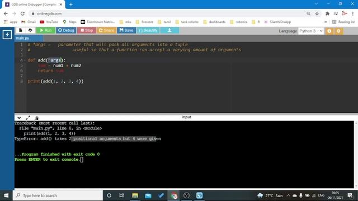Open the Chrome three-dot menu
This screenshot has height=201, width=358.
pos(353,13)
